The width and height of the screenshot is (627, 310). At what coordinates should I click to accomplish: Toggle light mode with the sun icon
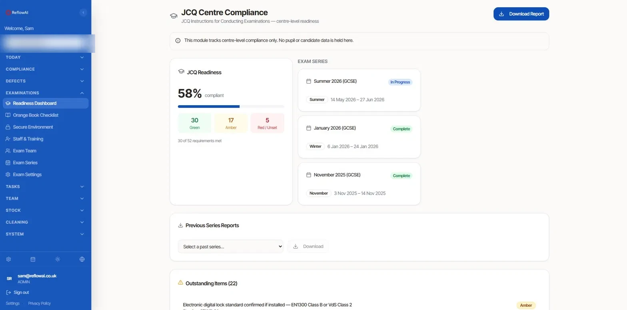click(x=58, y=259)
